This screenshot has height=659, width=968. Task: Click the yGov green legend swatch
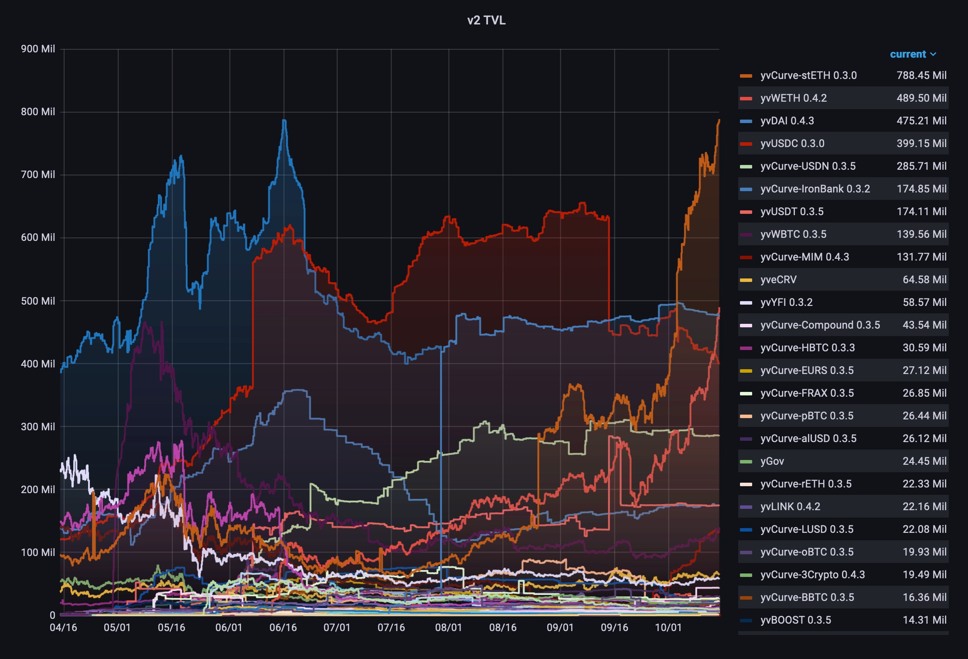point(746,462)
